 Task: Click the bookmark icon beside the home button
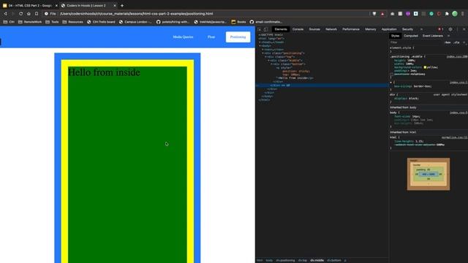37,14
